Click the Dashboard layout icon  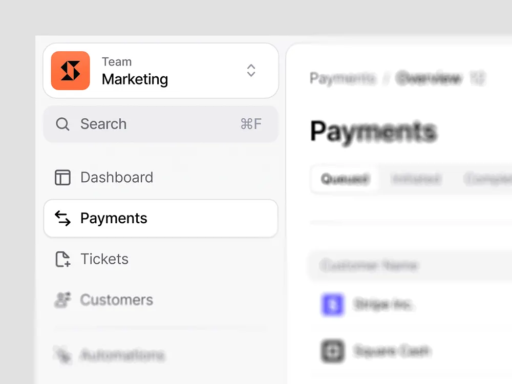pyautogui.click(x=62, y=177)
